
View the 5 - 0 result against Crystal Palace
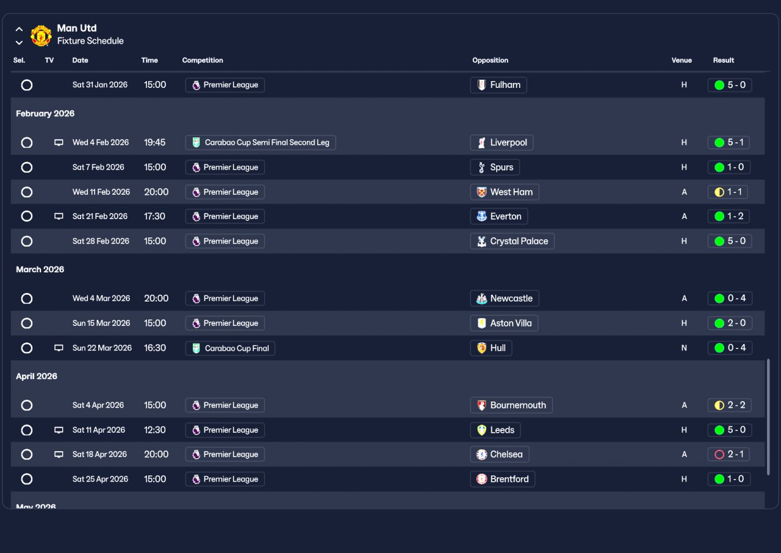tap(730, 241)
